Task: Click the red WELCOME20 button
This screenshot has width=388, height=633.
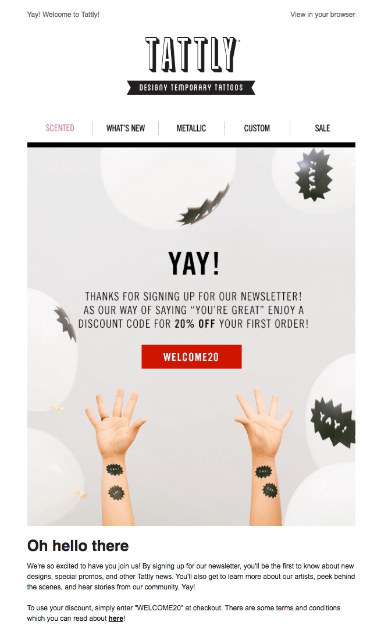Action: (x=191, y=356)
